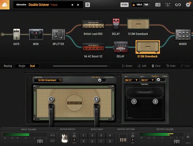Click the output volume slider handle

(176, 142)
